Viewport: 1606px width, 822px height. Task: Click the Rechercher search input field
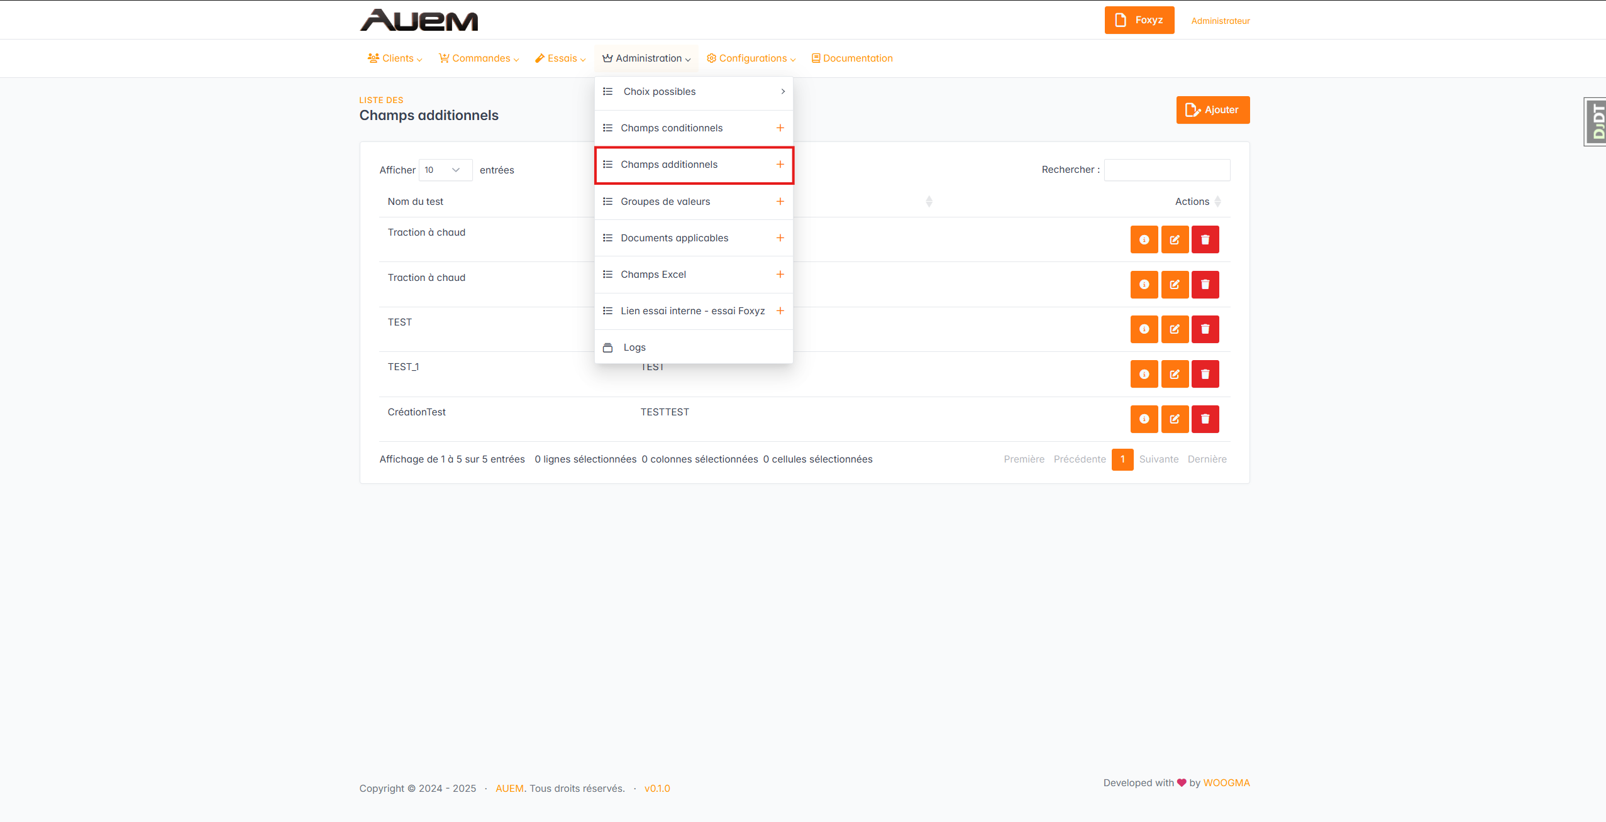tap(1166, 170)
